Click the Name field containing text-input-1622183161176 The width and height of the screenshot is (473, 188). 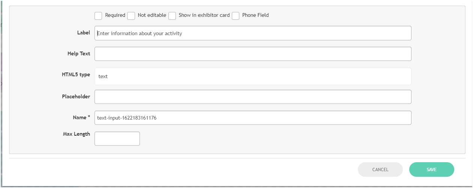click(x=253, y=118)
